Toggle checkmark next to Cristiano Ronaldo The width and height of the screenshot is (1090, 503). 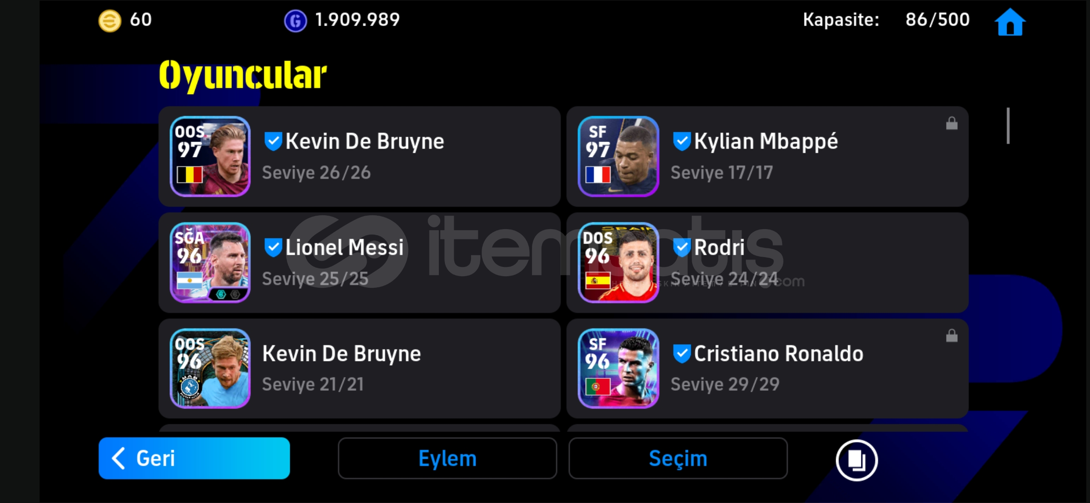(681, 353)
